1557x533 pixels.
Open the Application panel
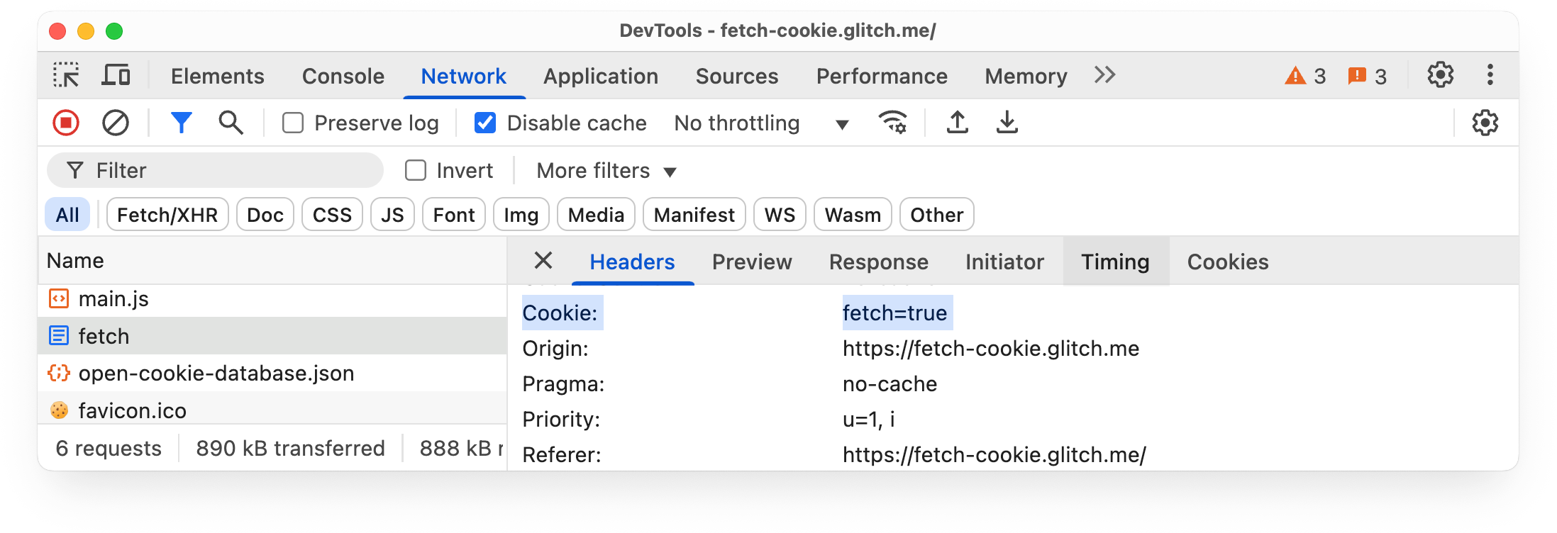pos(601,76)
